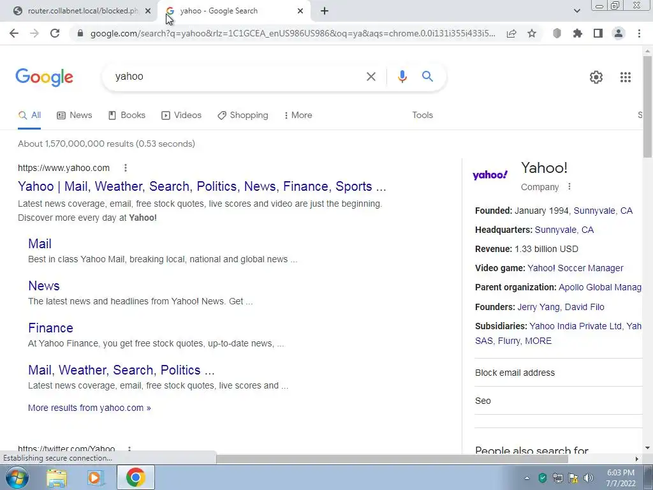Open the shield extension icon

point(557,33)
